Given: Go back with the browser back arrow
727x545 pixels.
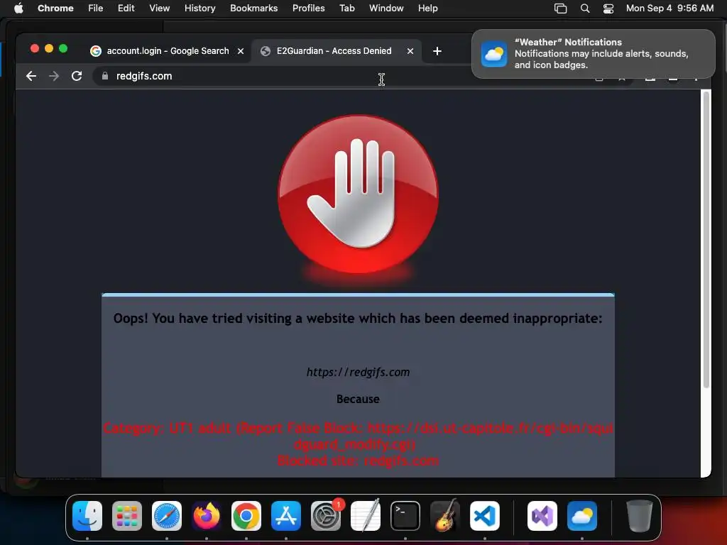Looking at the screenshot, I should [x=31, y=76].
